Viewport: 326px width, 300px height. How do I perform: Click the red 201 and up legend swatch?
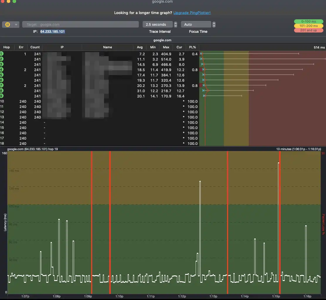pyautogui.click(x=308, y=30)
